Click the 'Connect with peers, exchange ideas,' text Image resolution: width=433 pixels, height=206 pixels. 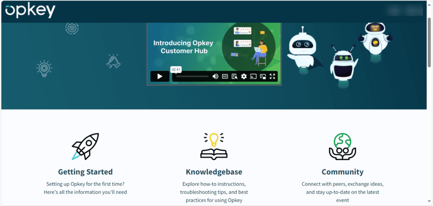[x=343, y=184]
